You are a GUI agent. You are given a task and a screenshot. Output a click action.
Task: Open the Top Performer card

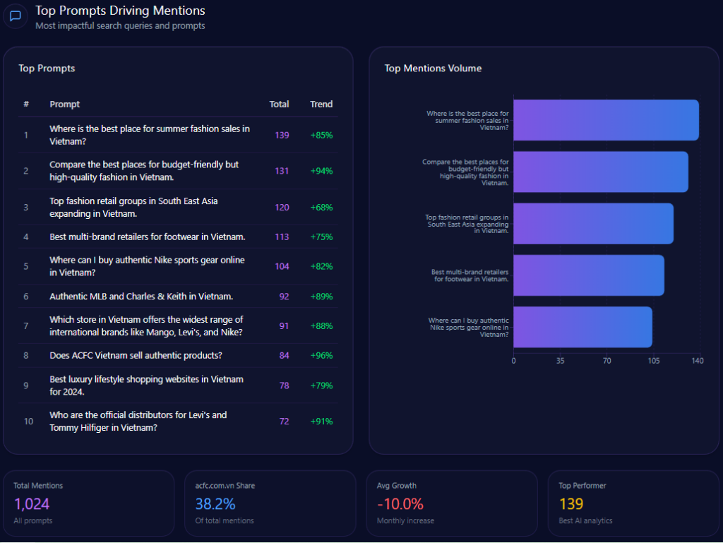coord(633,503)
